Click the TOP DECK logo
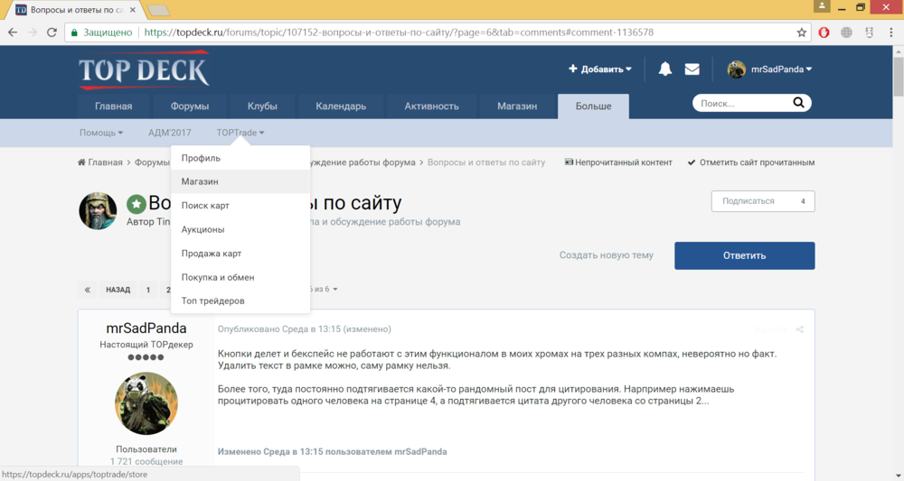 click(x=144, y=70)
